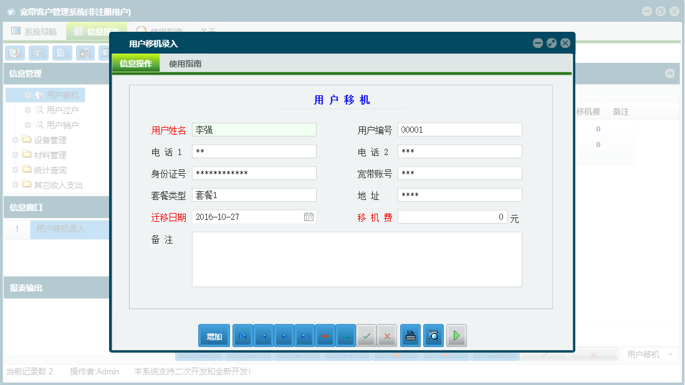Expand the 设备管理 tree node
Image resolution: width=685 pixels, height=385 pixels.
coord(14,140)
